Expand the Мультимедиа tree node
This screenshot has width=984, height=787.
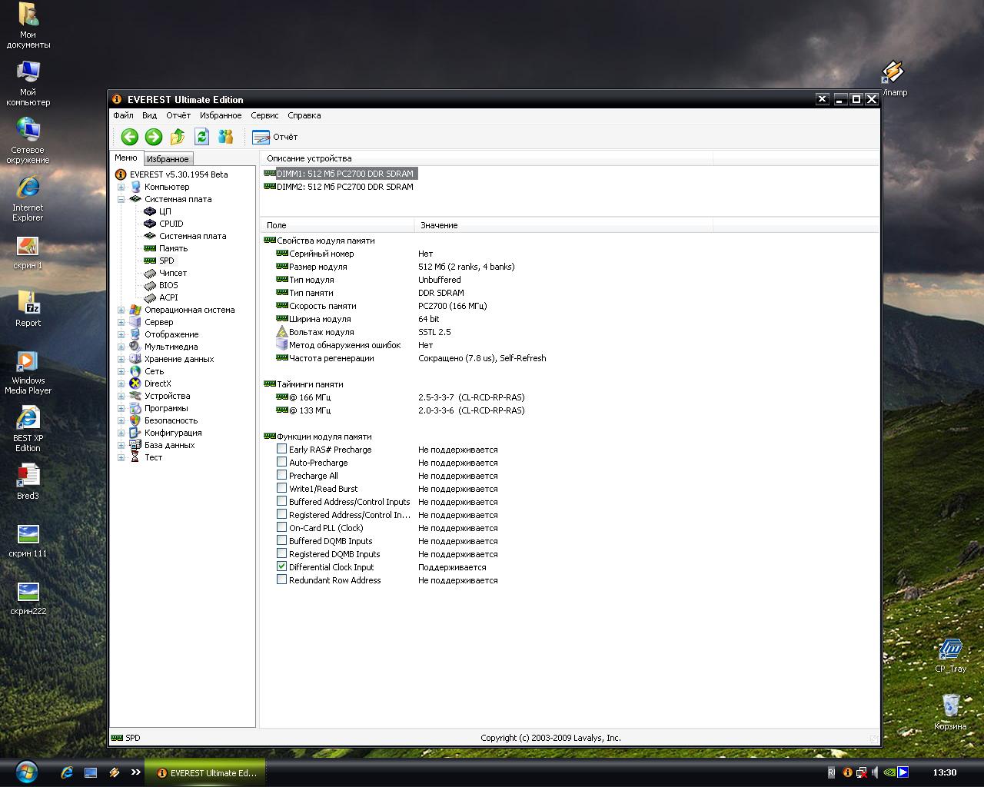click(121, 347)
